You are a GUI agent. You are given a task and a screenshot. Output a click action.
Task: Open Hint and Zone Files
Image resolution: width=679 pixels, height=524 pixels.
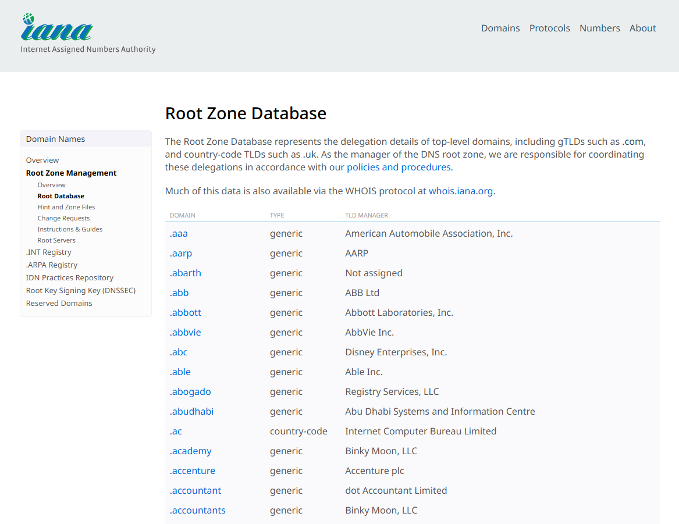click(x=66, y=207)
